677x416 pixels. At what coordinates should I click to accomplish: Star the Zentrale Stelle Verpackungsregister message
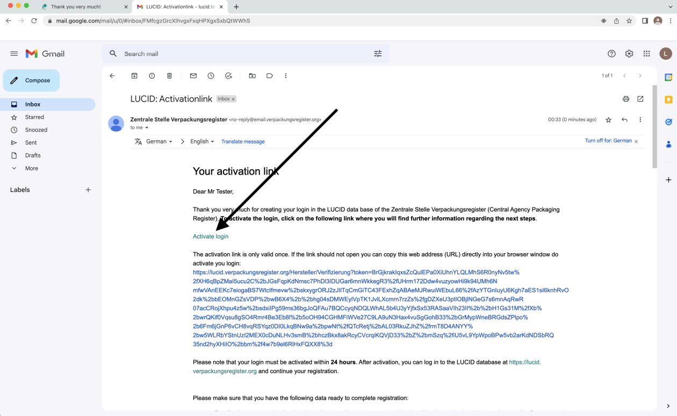(608, 120)
